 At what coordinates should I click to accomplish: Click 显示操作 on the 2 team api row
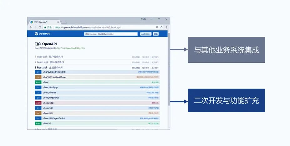point(145,62)
